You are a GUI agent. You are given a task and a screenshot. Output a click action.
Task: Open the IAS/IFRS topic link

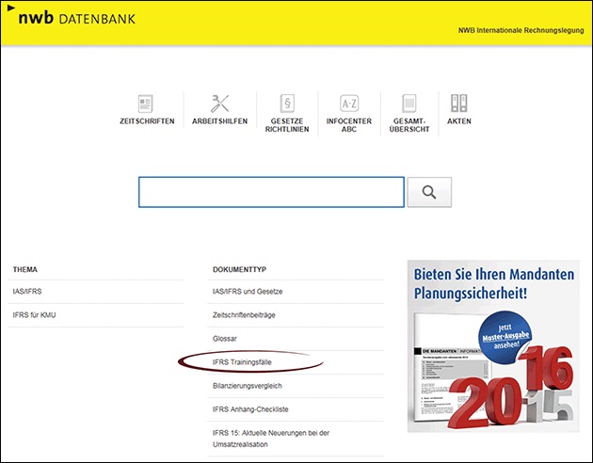pyautogui.click(x=29, y=292)
